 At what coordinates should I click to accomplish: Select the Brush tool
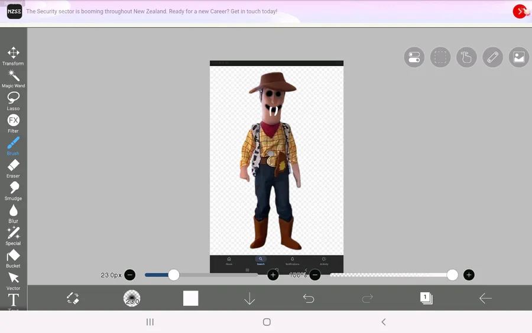coord(13,146)
